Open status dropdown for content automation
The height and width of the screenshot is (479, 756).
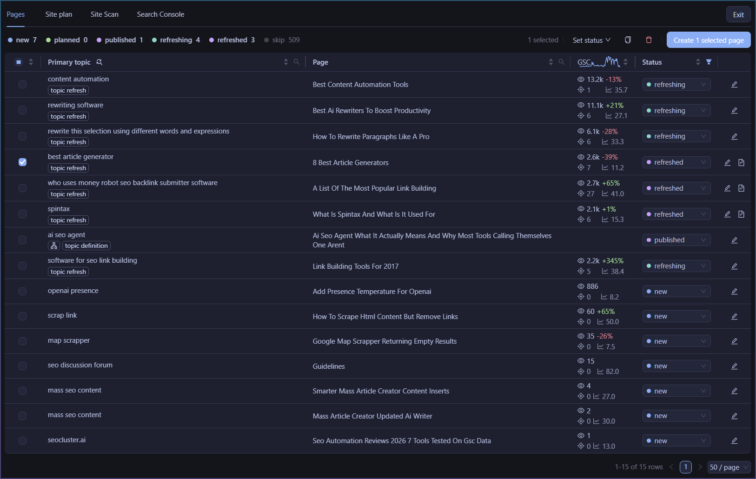(x=676, y=85)
